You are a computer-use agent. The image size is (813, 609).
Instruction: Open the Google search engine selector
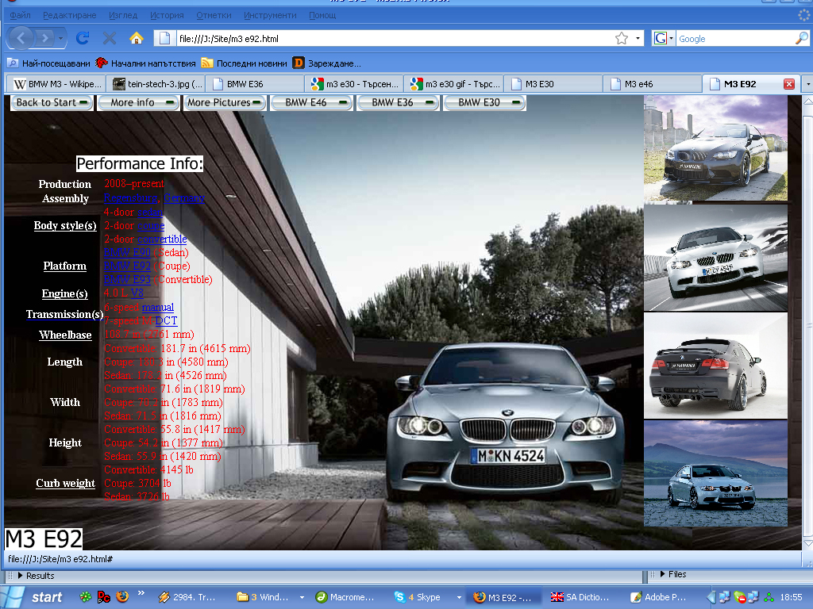pyautogui.click(x=663, y=38)
